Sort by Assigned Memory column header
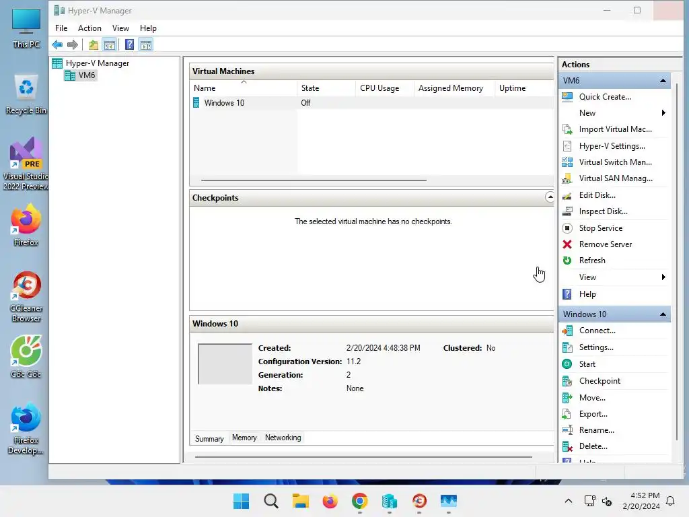Viewport: 689px width, 517px height. (454, 88)
